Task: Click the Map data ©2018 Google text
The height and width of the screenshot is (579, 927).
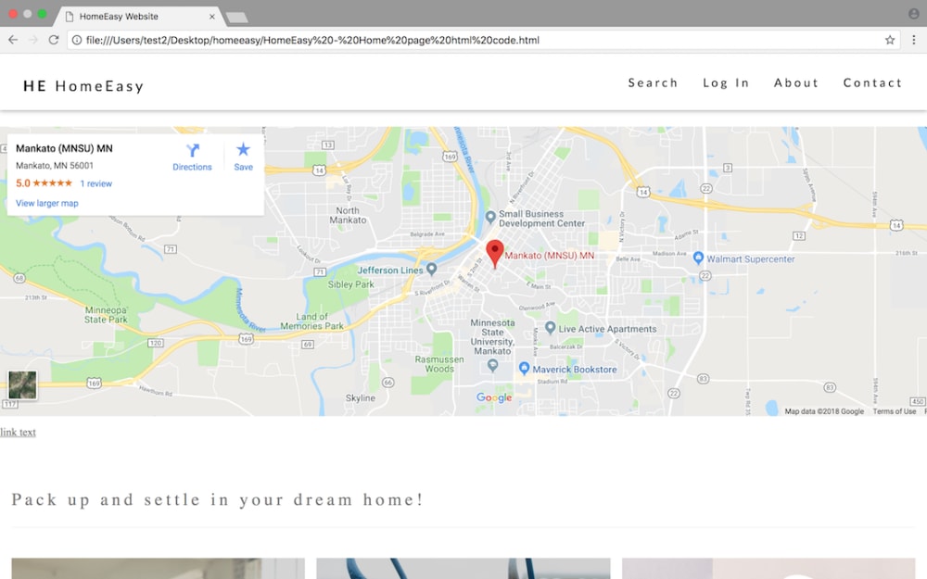Action: pyautogui.click(x=824, y=411)
